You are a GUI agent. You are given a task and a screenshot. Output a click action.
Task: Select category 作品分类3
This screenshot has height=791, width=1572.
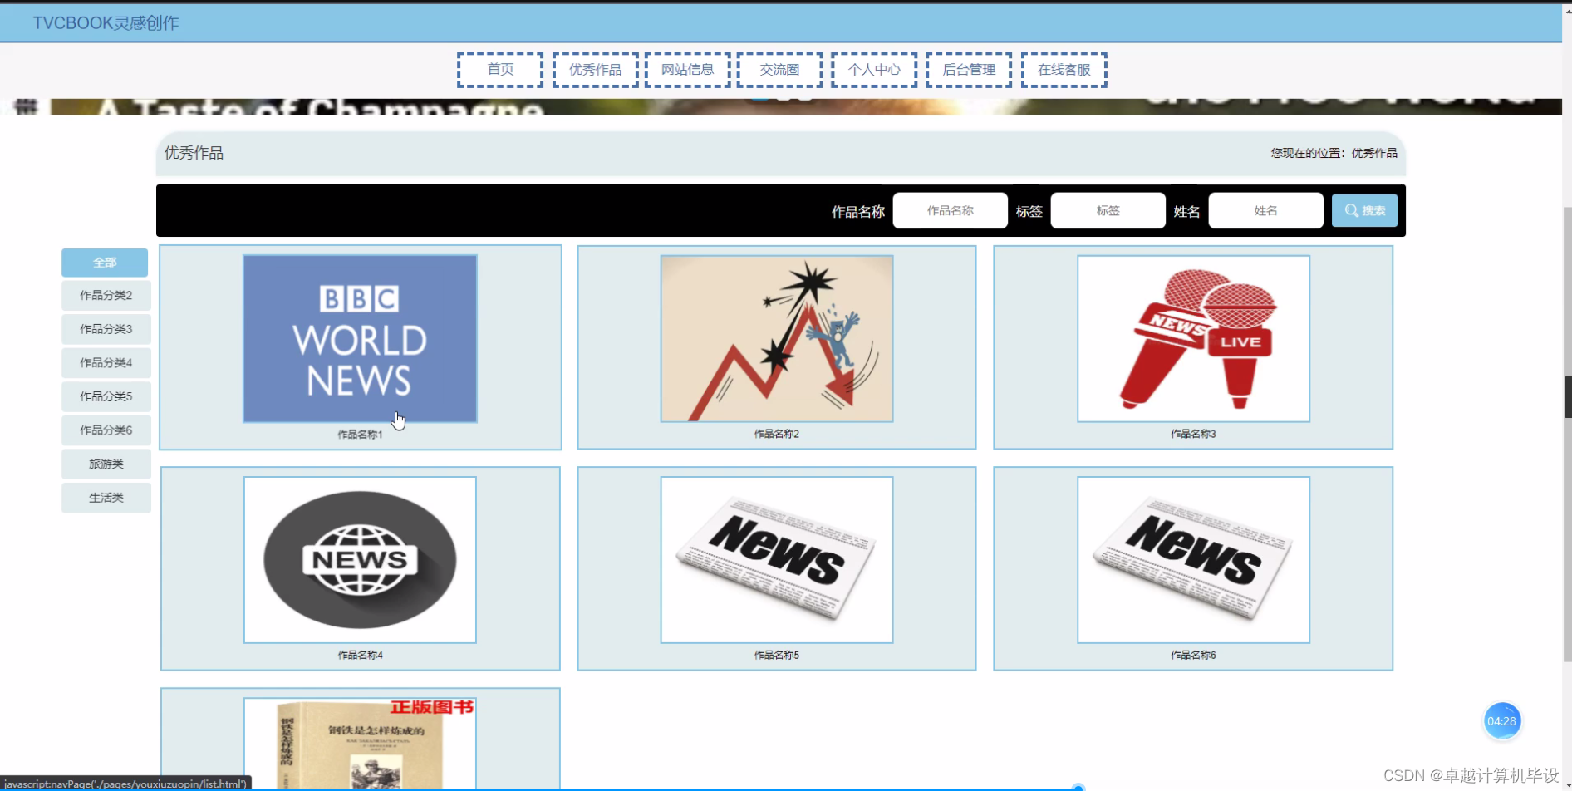pos(106,329)
